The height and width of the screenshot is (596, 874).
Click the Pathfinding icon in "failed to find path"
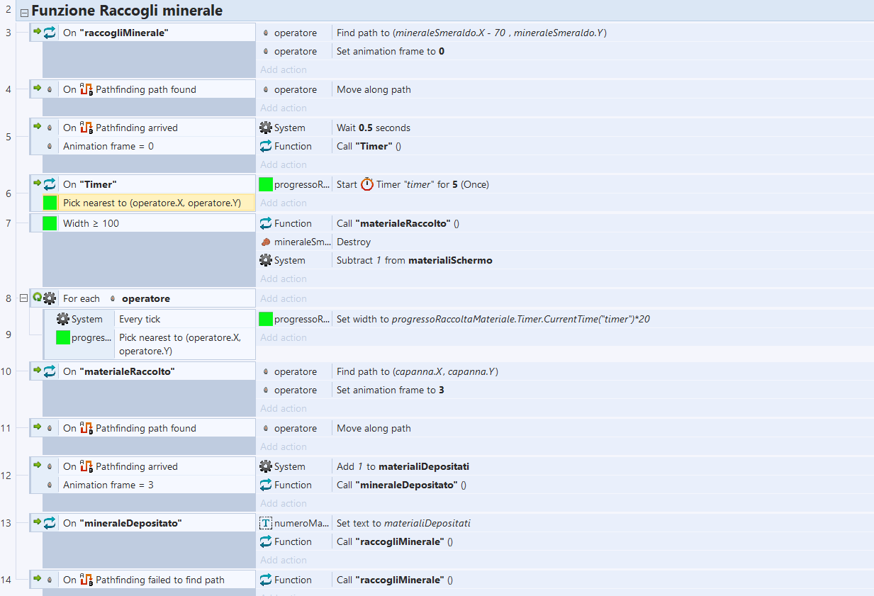click(x=86, y=580)
